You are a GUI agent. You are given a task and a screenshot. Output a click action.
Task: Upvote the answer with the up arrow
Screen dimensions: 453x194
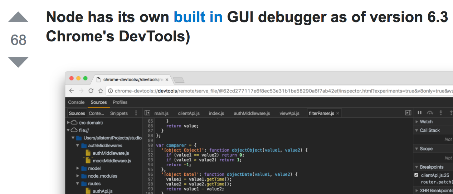(18, 17)
